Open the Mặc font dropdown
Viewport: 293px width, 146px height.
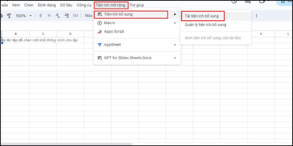point(89,16)
